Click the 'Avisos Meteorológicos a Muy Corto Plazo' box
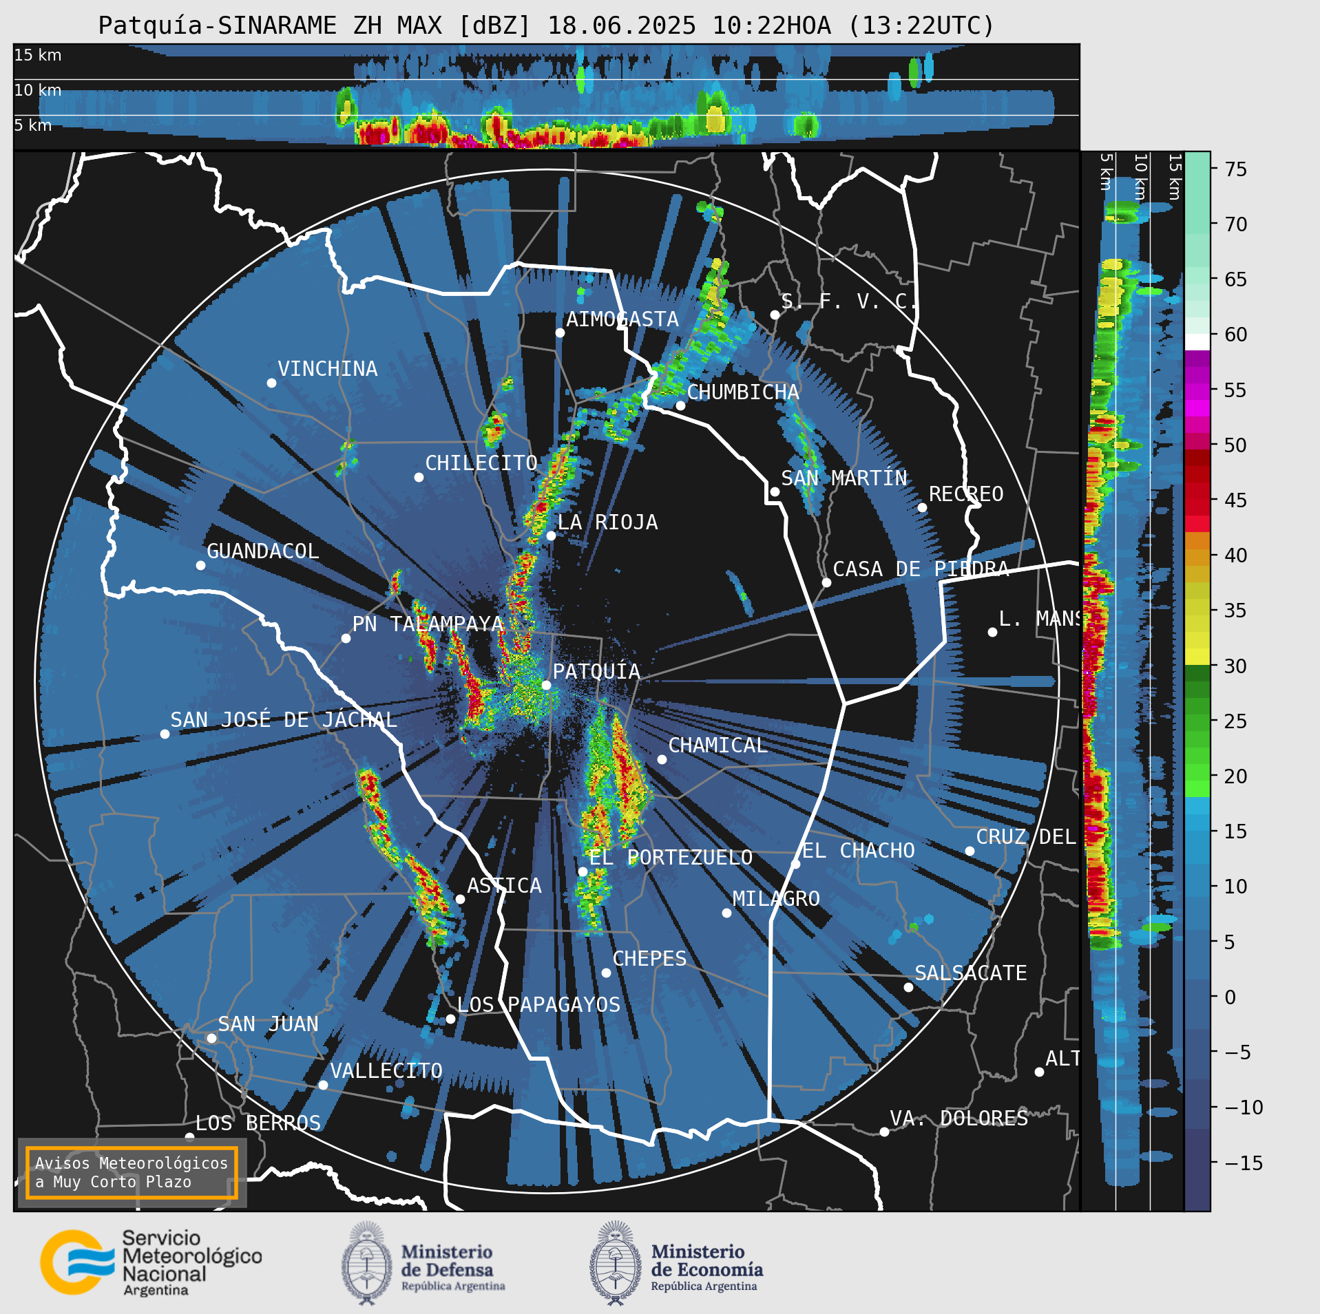The height and width of the screenshot is (1314, 1320). [132, 1173]
